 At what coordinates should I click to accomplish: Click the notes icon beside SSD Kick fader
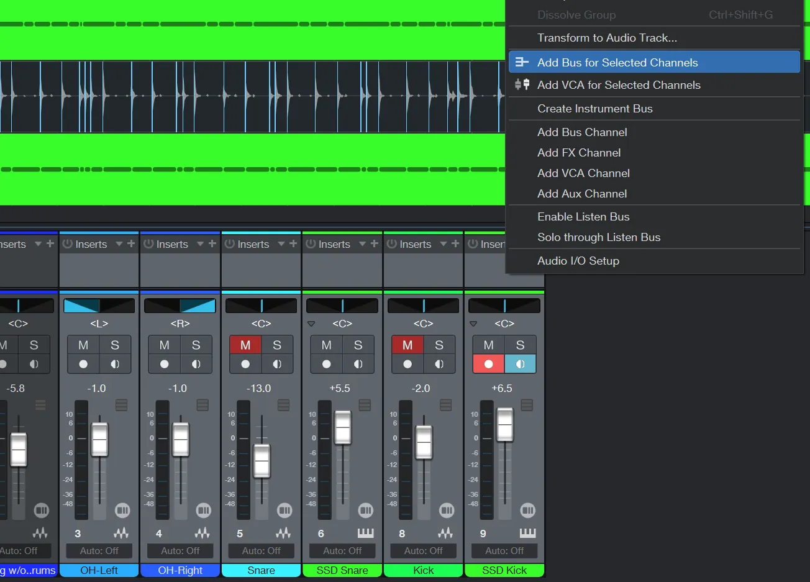pyautogui.click(x=527, y=405)
